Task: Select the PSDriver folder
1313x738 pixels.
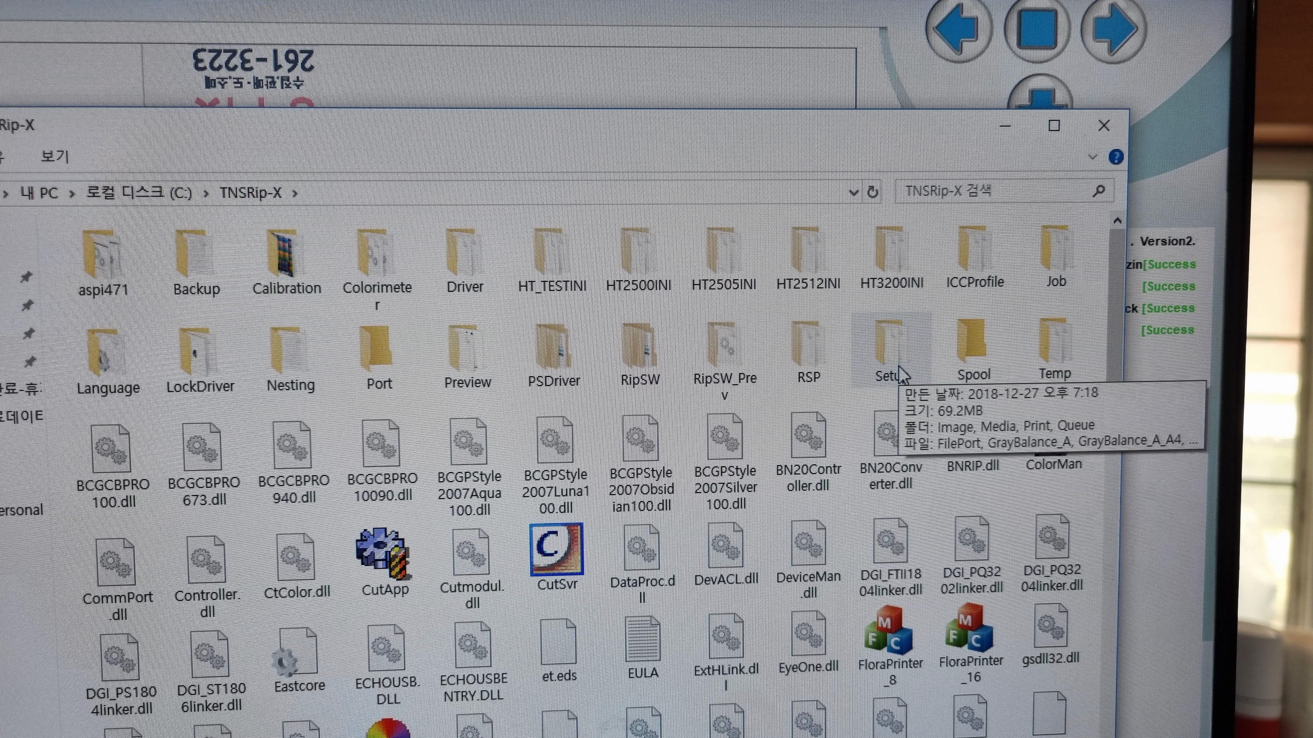Action: (x=554, y=357)
